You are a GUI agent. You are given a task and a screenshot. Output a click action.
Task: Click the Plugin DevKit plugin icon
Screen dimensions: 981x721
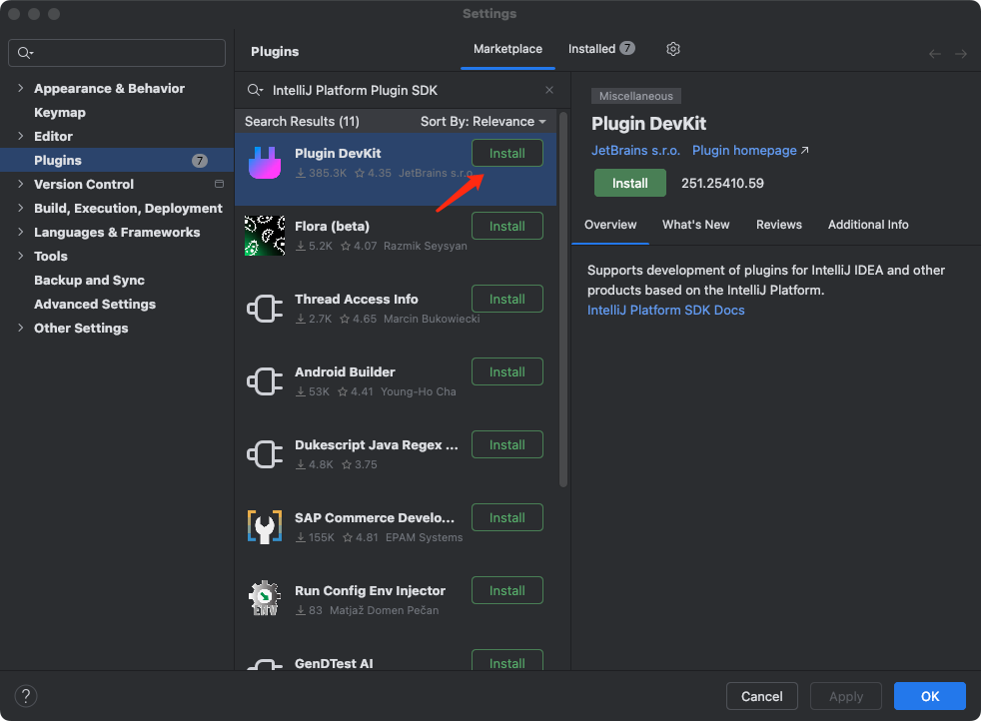(x=265, y=163)
